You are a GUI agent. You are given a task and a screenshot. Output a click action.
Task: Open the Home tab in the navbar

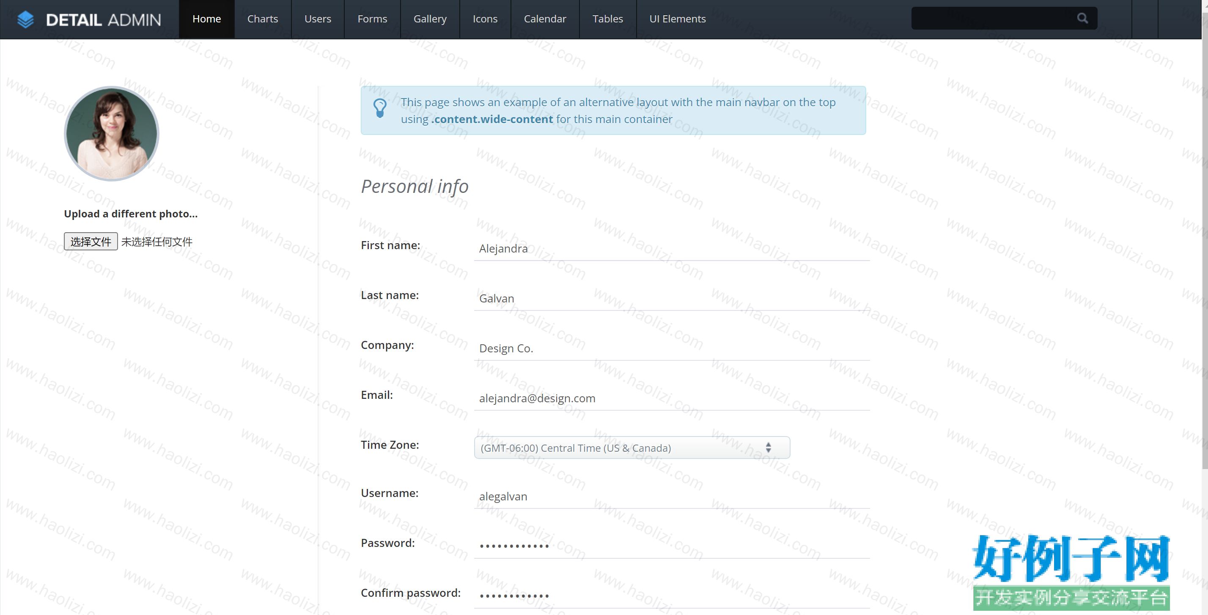point(206,19)
